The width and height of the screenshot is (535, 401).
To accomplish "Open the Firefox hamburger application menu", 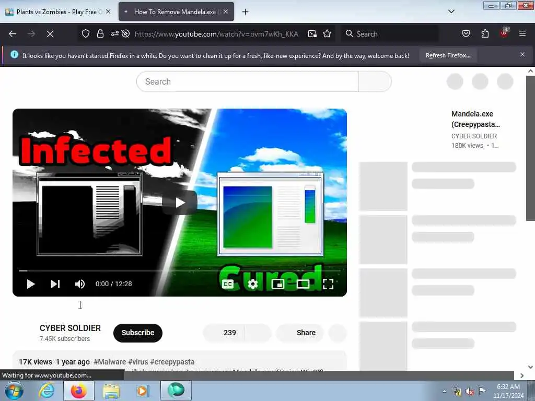I will click(x=522, y=33).
